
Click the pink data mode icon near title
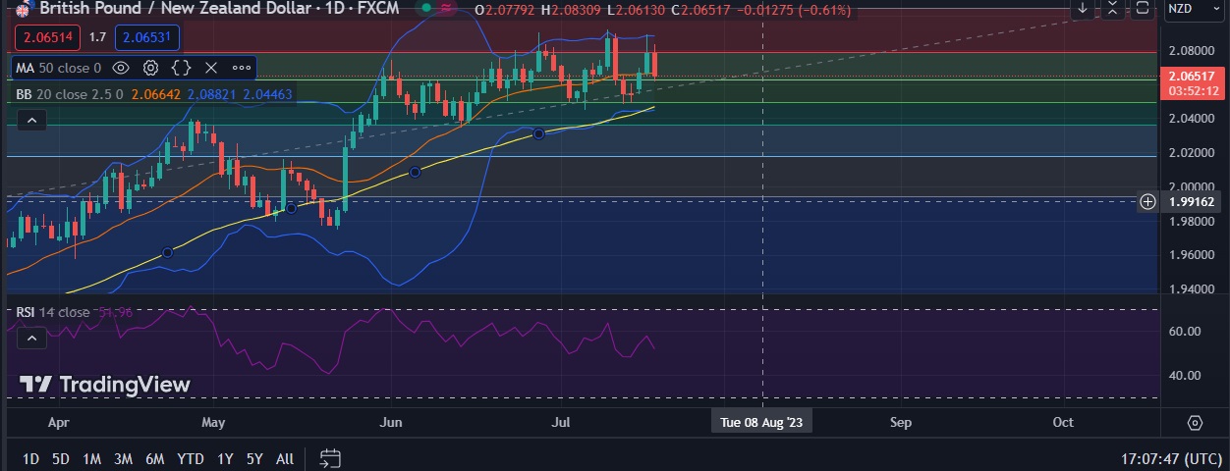[x=447, y=8]
